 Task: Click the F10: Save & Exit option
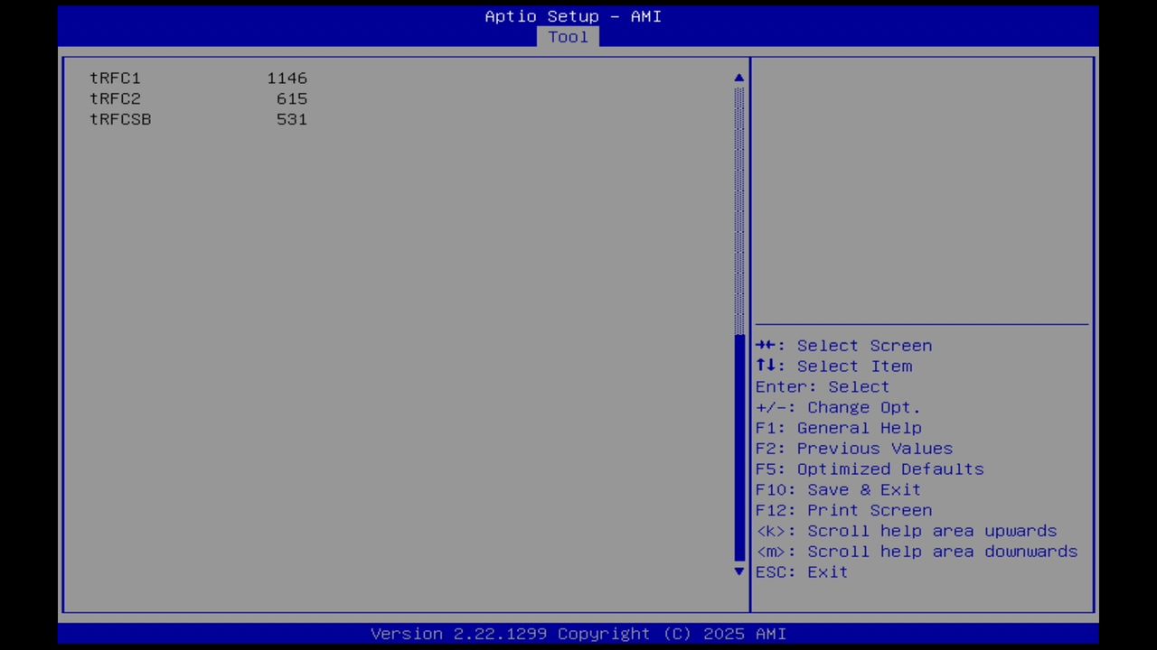tap(838, 489)
